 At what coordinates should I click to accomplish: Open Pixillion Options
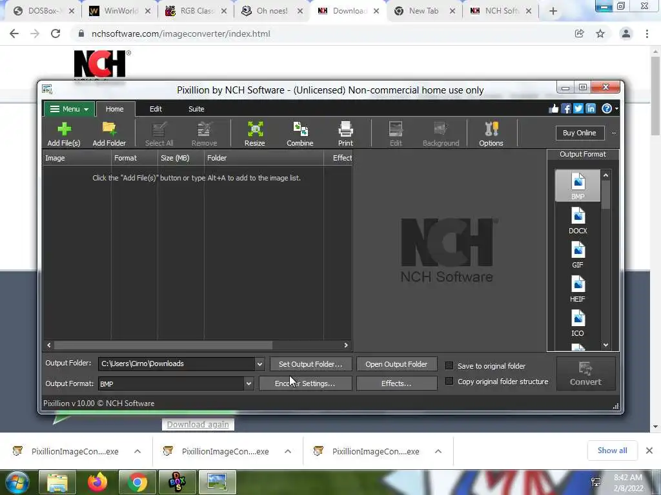tap(491, 134)
